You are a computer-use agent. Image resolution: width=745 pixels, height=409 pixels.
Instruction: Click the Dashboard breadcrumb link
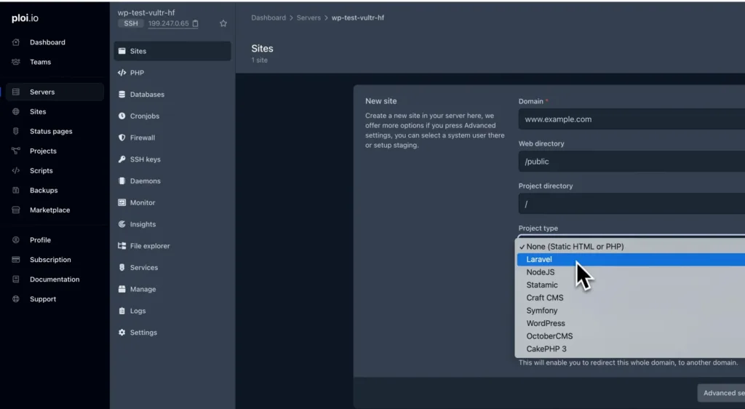coord(268,17)
